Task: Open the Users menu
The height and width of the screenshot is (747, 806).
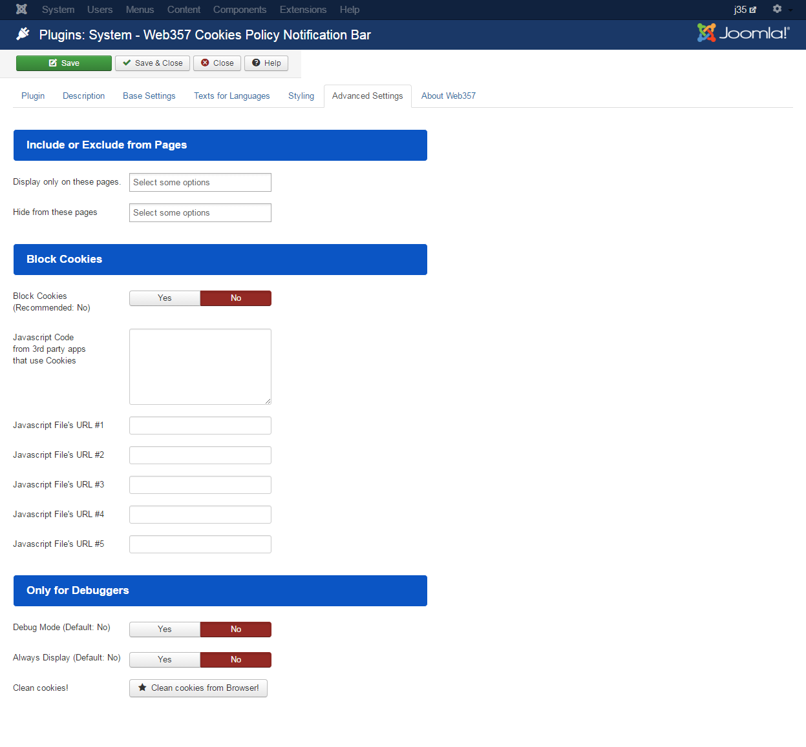Action: point(100,10)
